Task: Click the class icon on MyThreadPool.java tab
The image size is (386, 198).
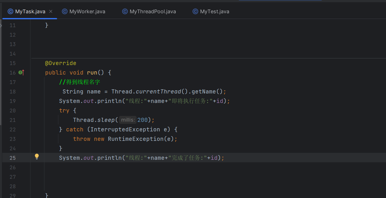Action: click(125, 12)
